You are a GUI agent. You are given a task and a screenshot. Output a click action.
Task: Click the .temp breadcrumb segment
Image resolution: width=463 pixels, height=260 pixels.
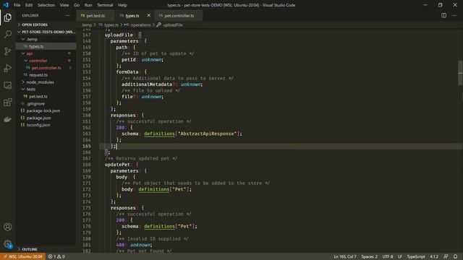(87, 25)
